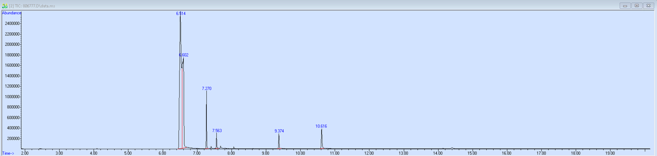The width and height of the screenshot is (657, 156).
Task: Click the 9.00 time axis value
Action: pos(266,153)
